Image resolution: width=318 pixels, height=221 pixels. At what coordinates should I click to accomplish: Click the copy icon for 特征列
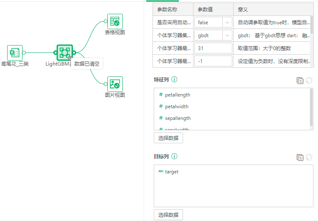300,81
